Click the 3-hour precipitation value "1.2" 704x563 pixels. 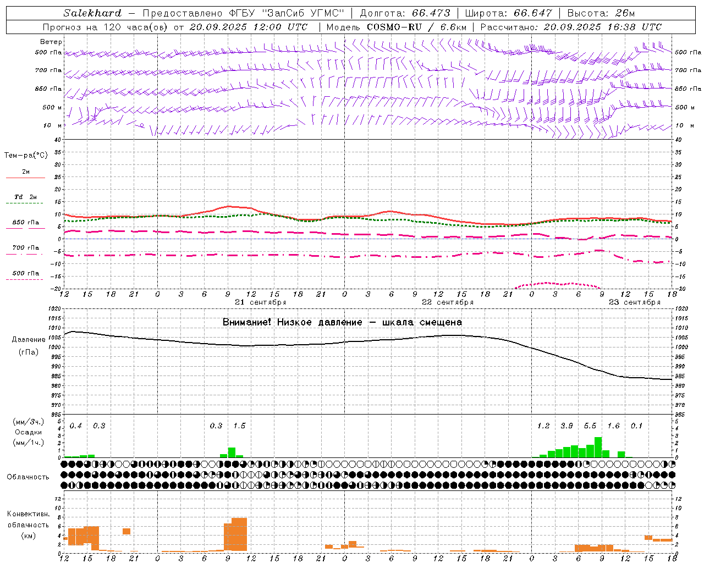543,426
